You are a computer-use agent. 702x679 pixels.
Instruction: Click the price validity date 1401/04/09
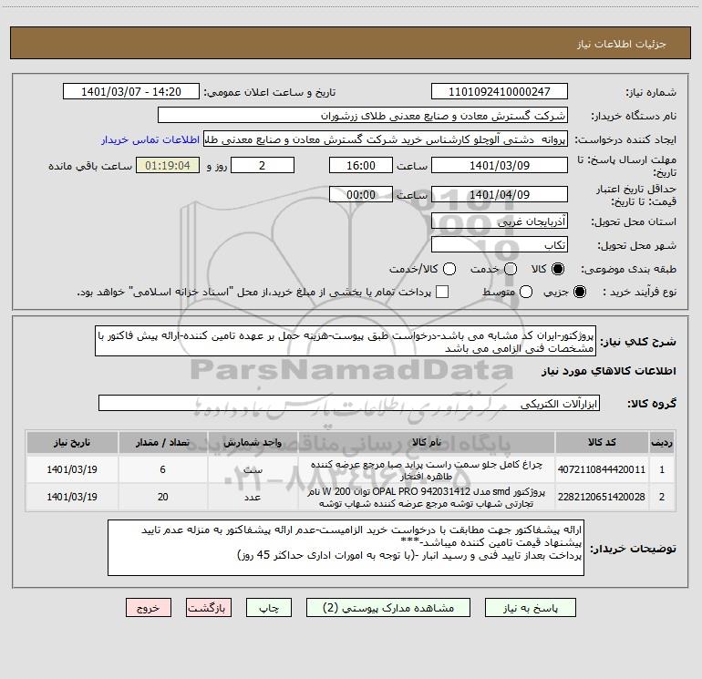(500, 195)
